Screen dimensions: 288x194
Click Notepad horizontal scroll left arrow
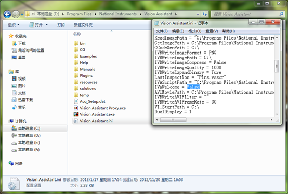tap(157, 120)
